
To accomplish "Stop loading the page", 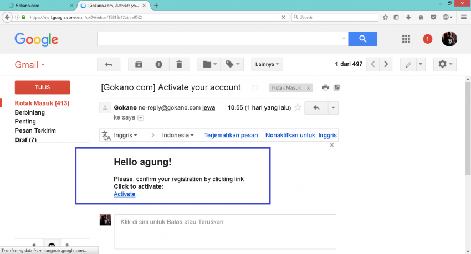I will (283, 17).
